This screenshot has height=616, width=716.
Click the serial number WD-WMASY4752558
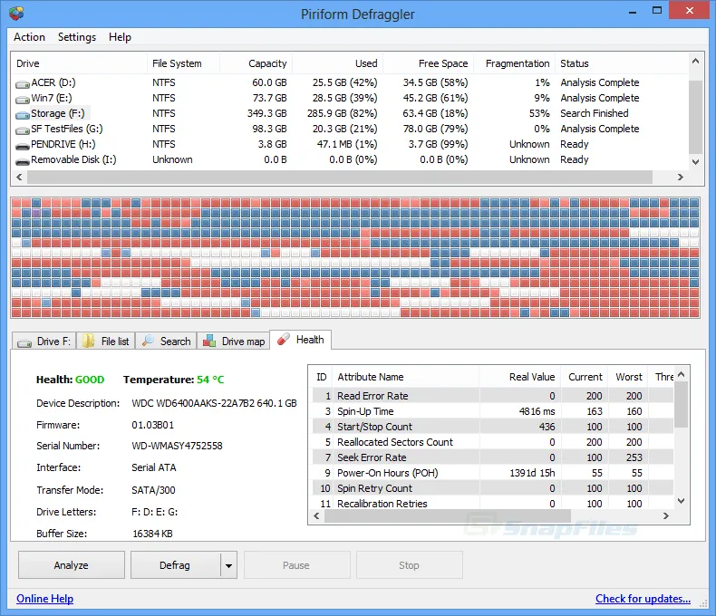(177, 446)
